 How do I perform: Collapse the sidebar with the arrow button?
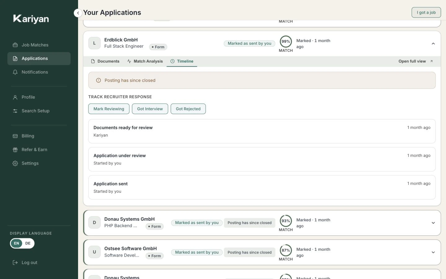(x=78, y=13)
